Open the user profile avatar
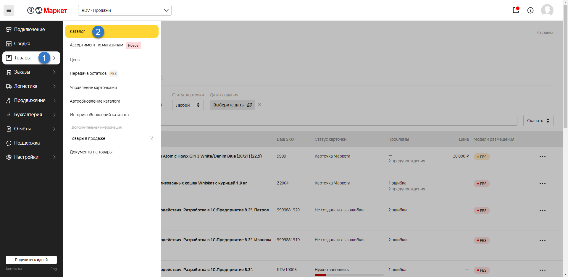Screen dimensions: 568x277 tap(547, 10)
